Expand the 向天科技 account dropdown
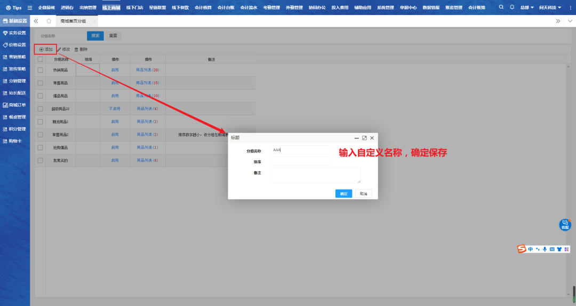Image resolution: width=576 pixels, height=306 pixels. (x=556, y=7)
